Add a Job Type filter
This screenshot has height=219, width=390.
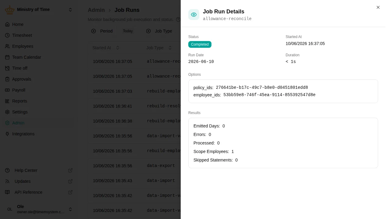click(159, 31)
